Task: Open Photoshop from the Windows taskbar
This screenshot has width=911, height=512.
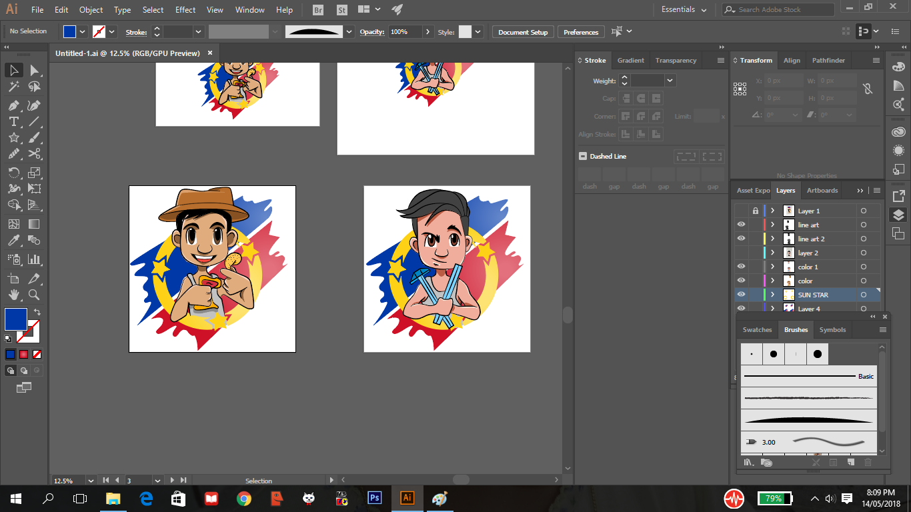Action: click(x=374, y=498)
